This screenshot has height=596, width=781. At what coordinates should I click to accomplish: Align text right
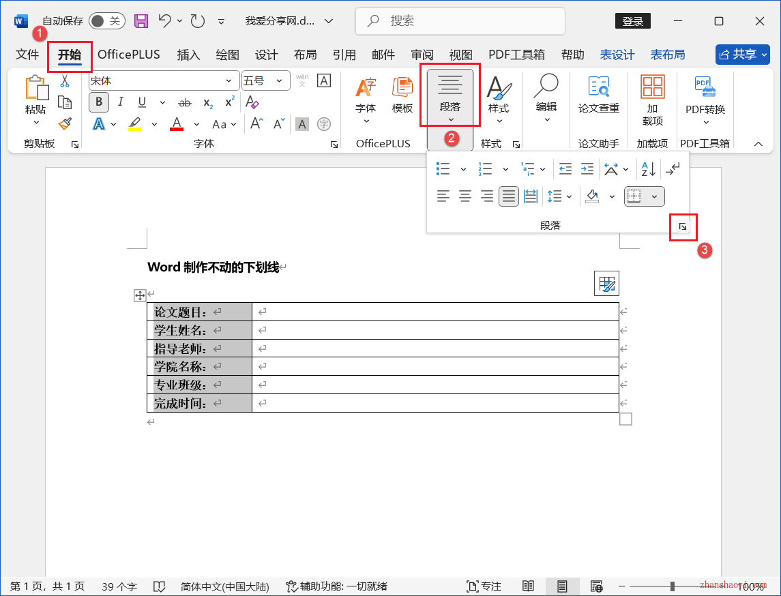(x=486, y=196)
